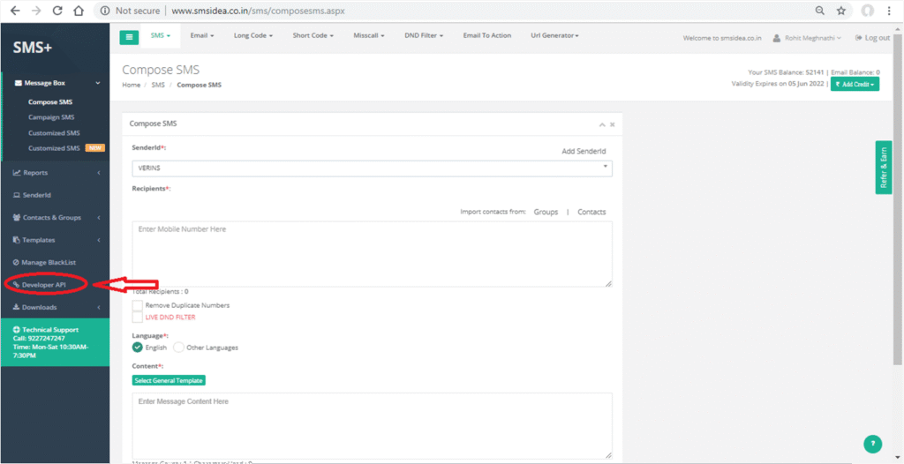Click the browser zoom magnifier icon
This screenshot has height=464, width=904.
coord(820,11)
